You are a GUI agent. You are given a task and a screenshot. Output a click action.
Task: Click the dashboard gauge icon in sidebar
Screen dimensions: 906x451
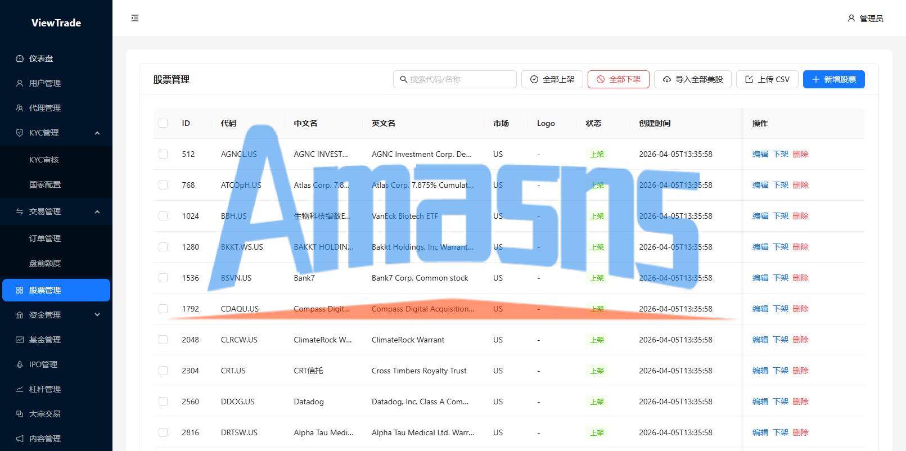tap(20, 58)
